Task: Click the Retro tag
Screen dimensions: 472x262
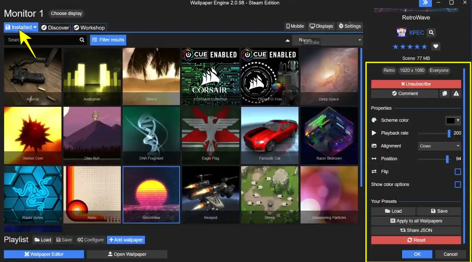Action: [x=389, y=70]
